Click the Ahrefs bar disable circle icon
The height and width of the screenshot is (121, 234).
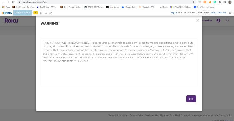(230, 13)
